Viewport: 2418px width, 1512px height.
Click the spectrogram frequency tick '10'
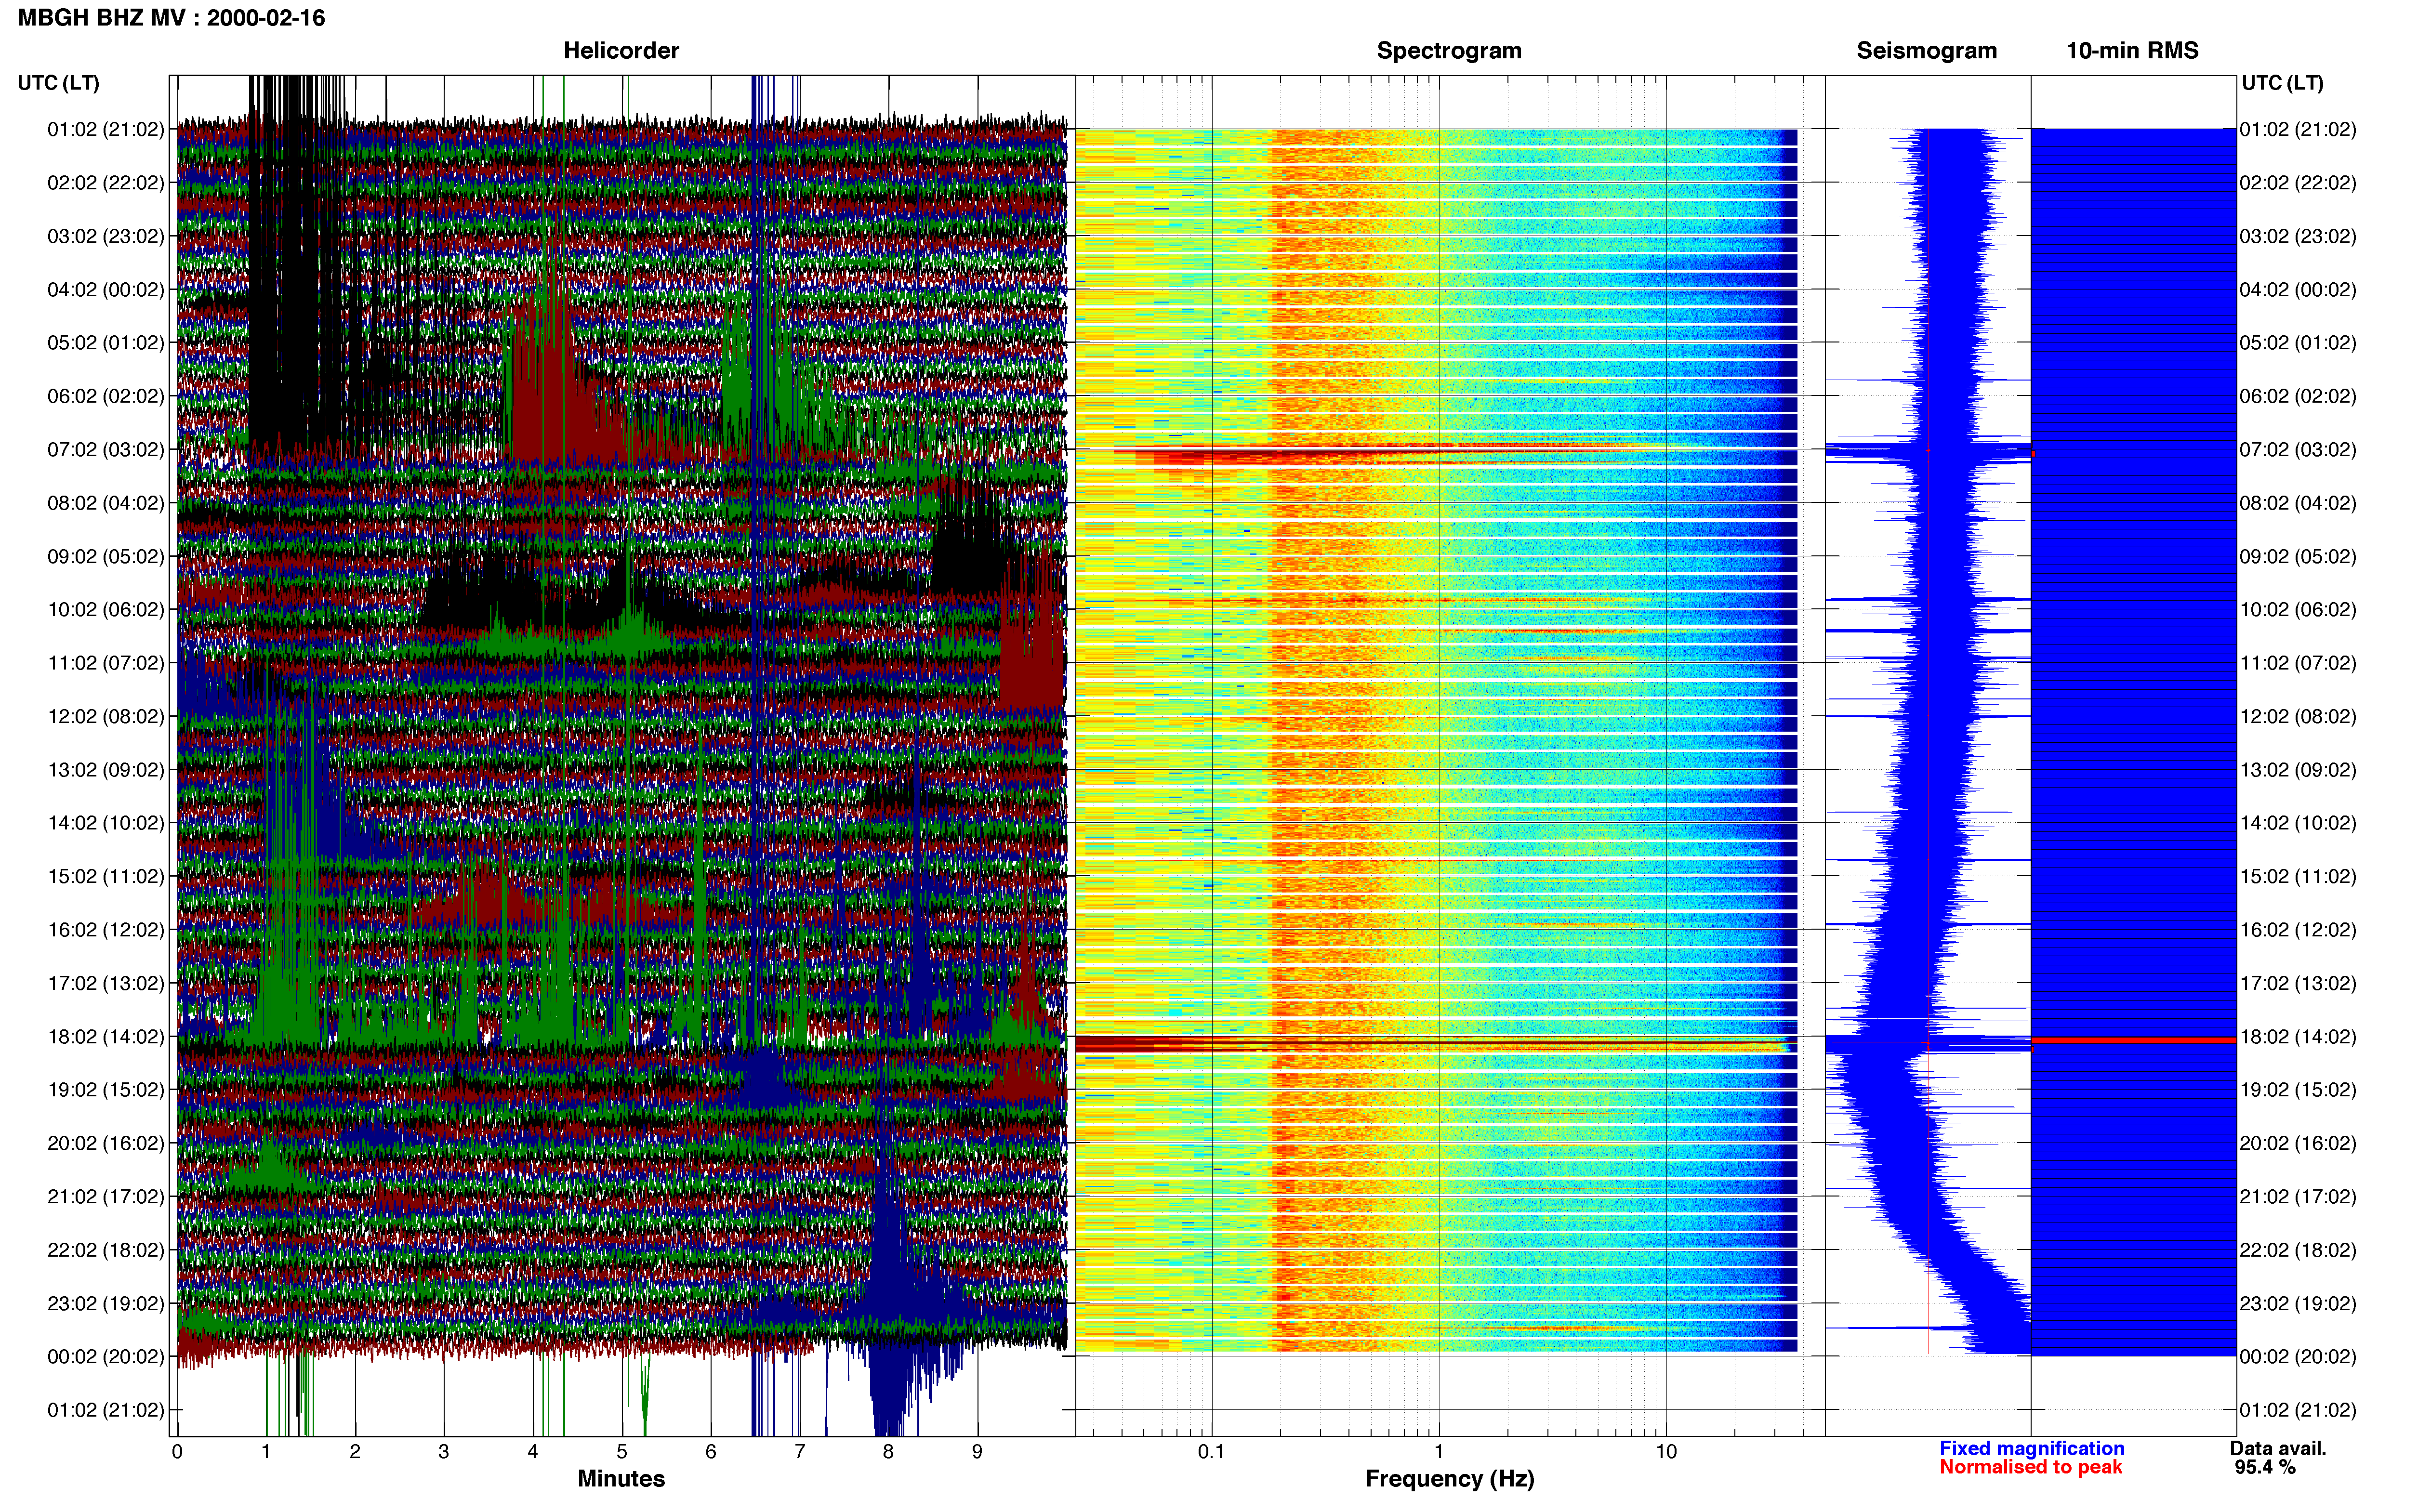tap(1666, 1451)
